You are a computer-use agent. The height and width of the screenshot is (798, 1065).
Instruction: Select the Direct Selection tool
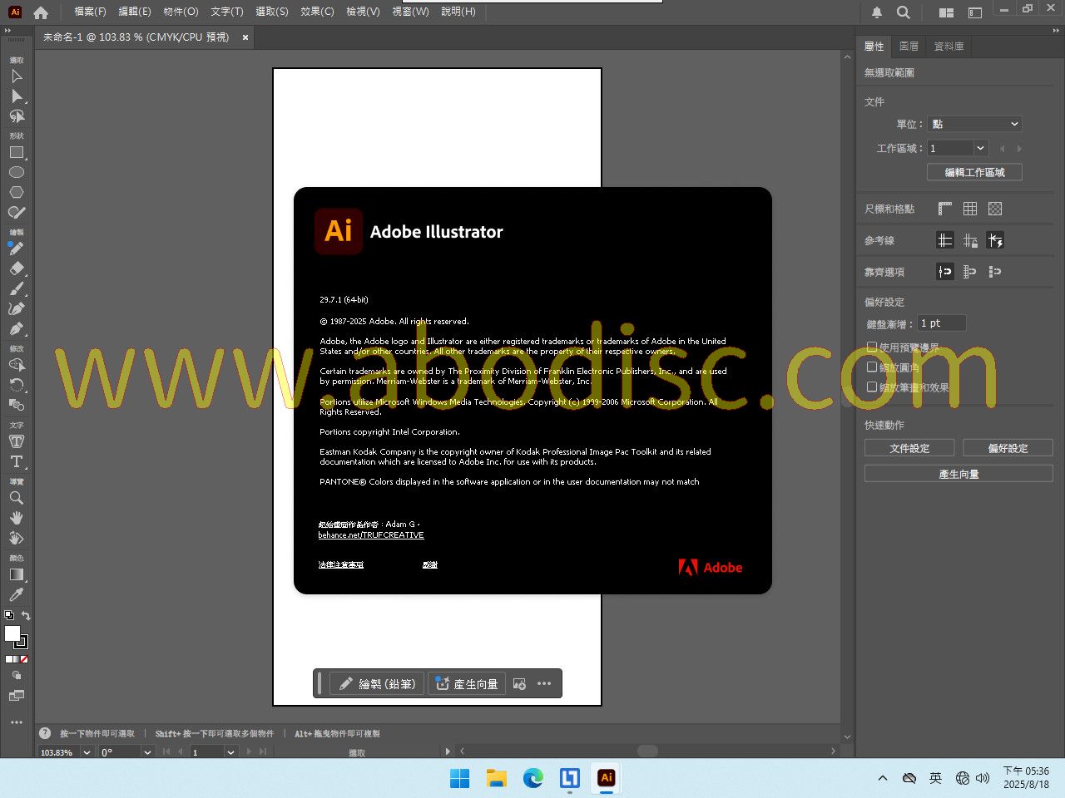16,96
